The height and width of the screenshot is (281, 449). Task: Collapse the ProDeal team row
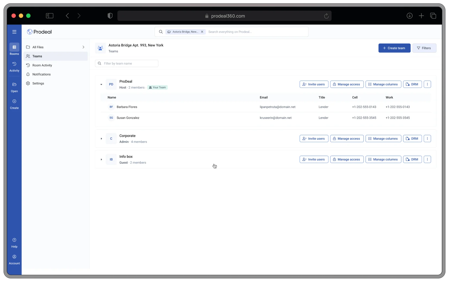pyautogui.click(x=101, y=84)
